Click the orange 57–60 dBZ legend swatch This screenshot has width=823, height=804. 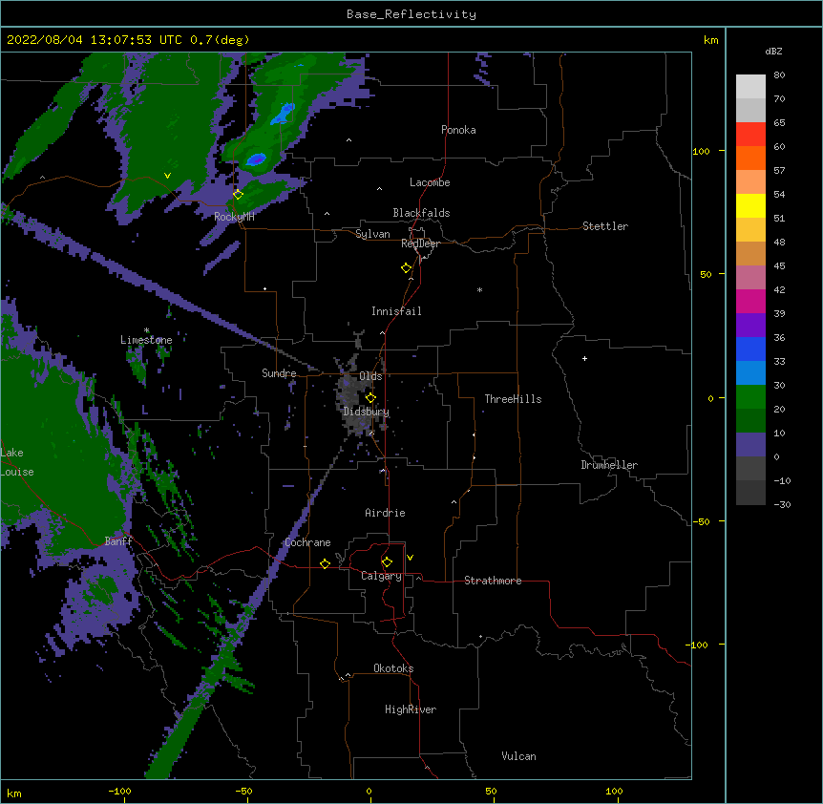pos(750,158)
